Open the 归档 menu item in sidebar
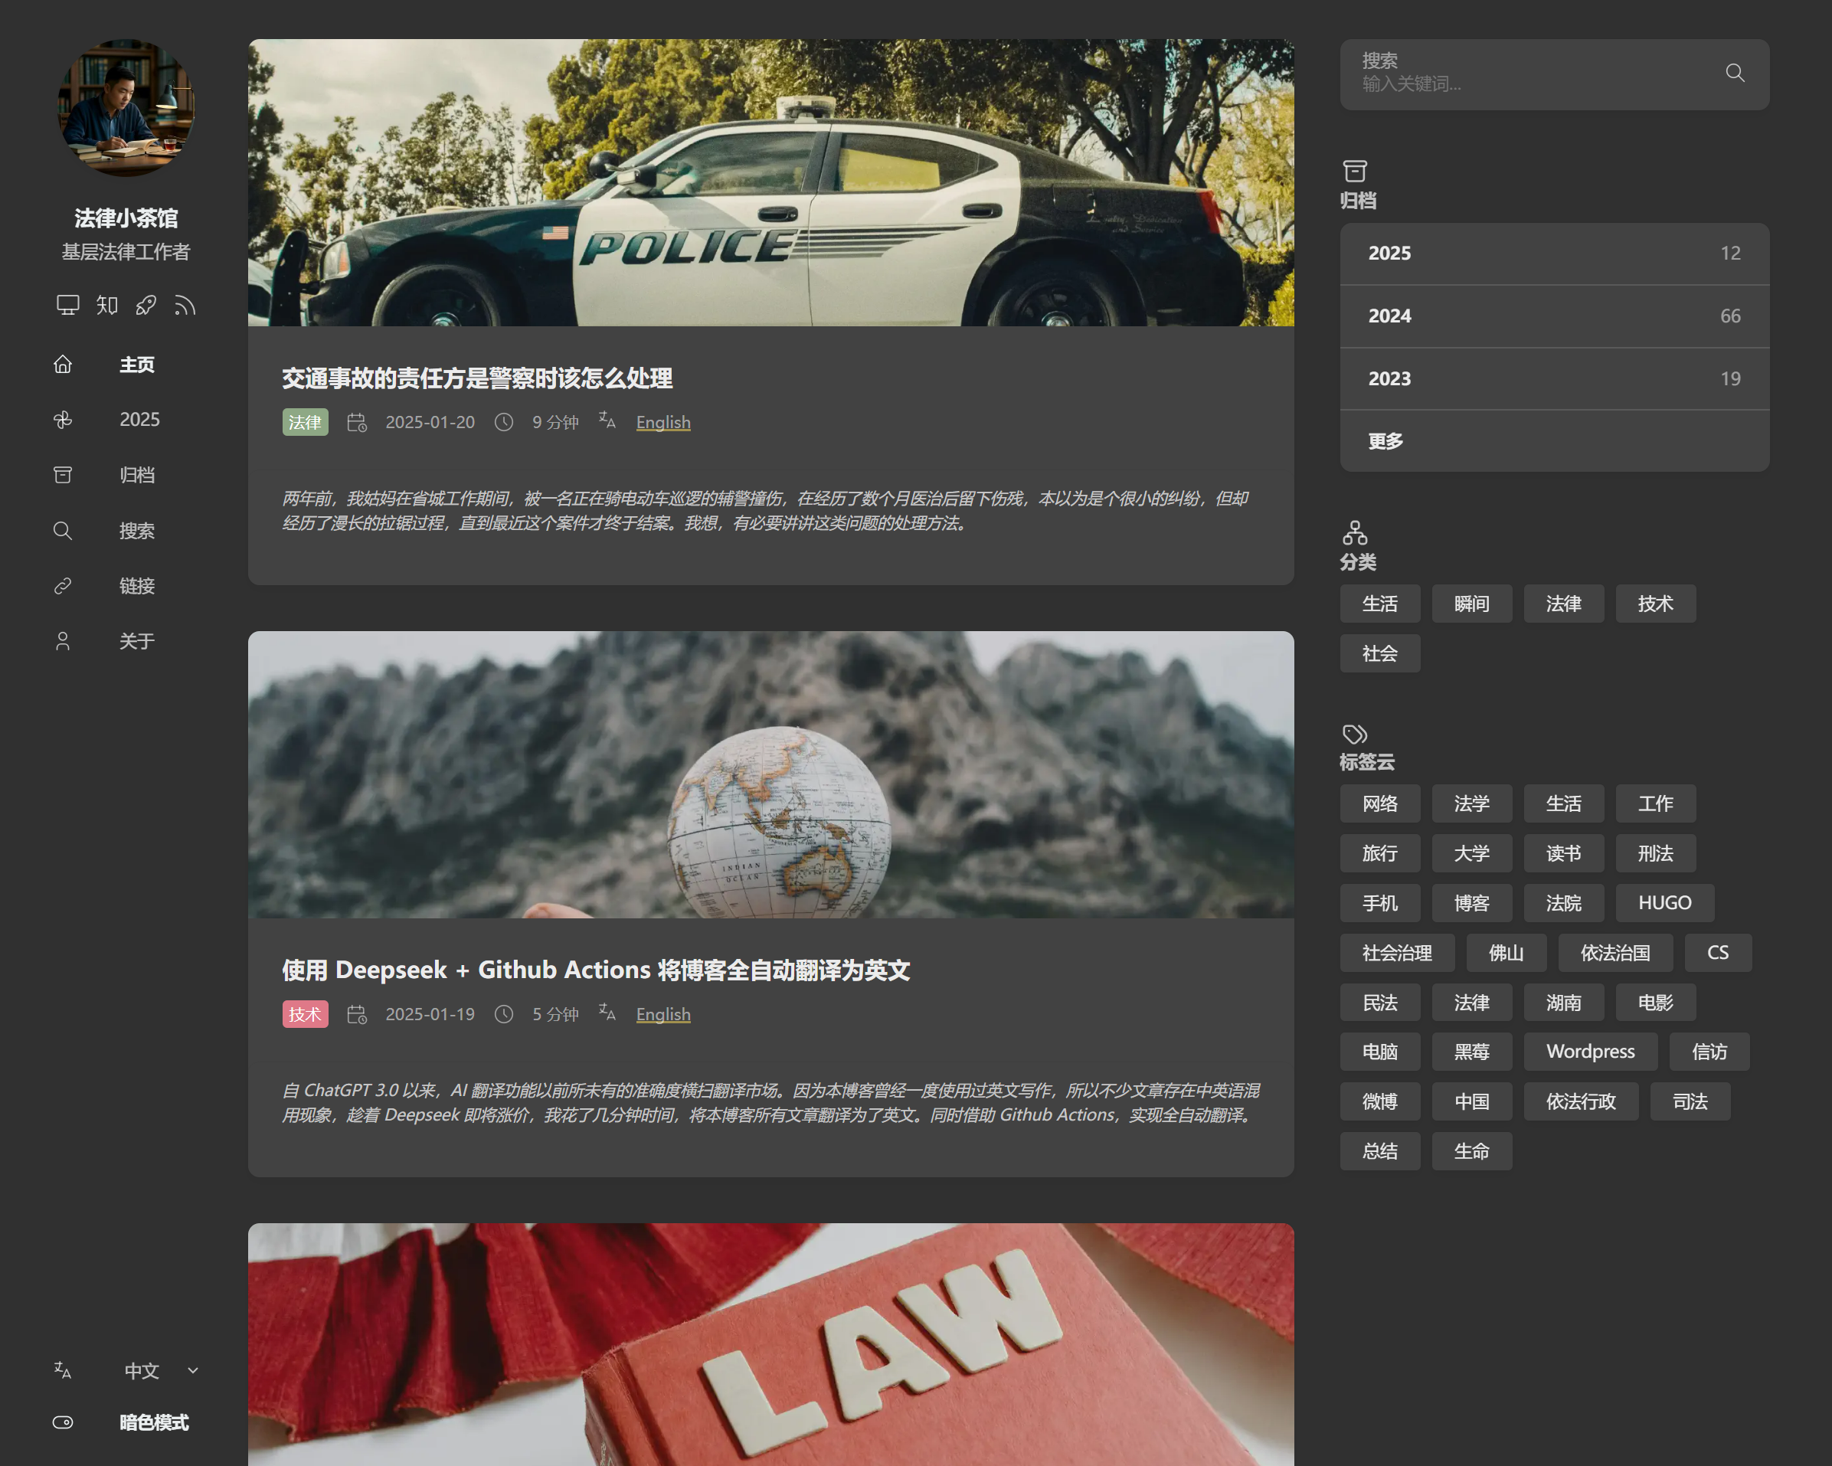Image resolution: width=1832 pixels, height=1466 pixels. pyautogui.click(x=137, y=475)
